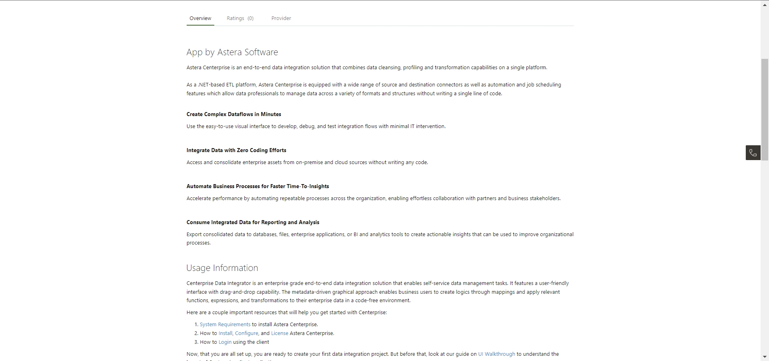Switch to the Provider tab
Screen dimensions: 769x361
[281, 18]
